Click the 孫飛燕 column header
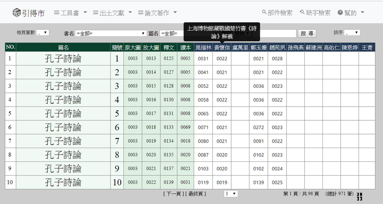This screenshot has height=204, width=383. [295, 47]
